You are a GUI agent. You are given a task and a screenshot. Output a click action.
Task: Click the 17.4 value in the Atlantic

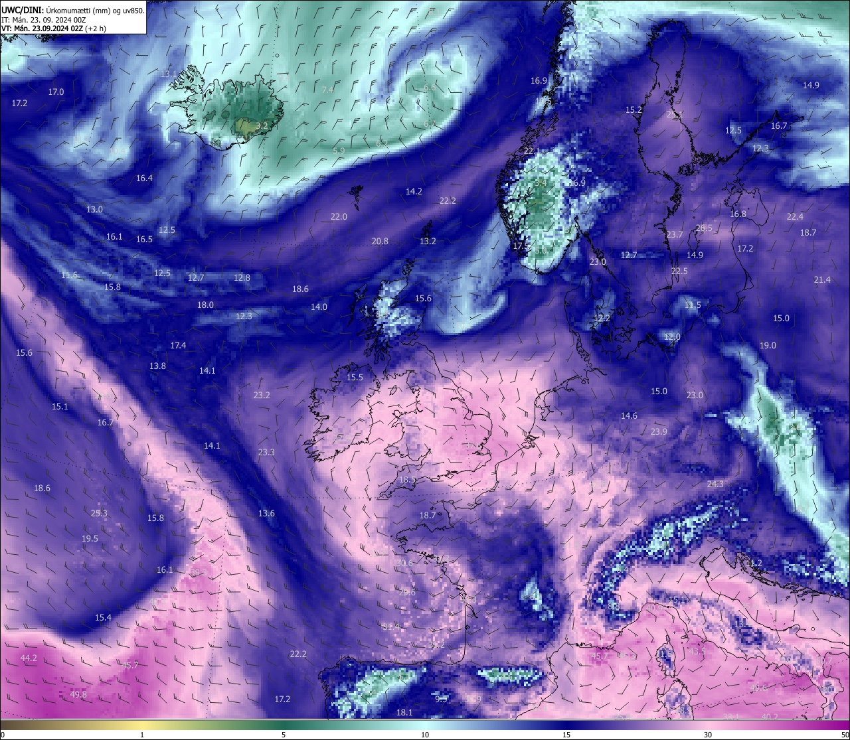click(178, 345)
